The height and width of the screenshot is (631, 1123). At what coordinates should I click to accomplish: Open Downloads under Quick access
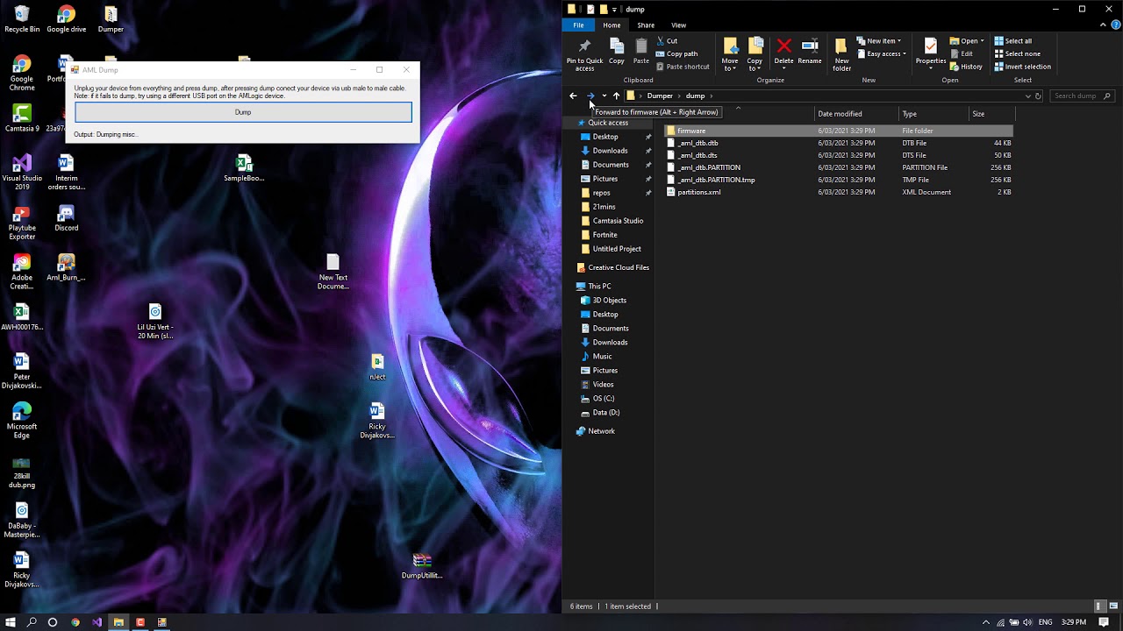(610, 151)
